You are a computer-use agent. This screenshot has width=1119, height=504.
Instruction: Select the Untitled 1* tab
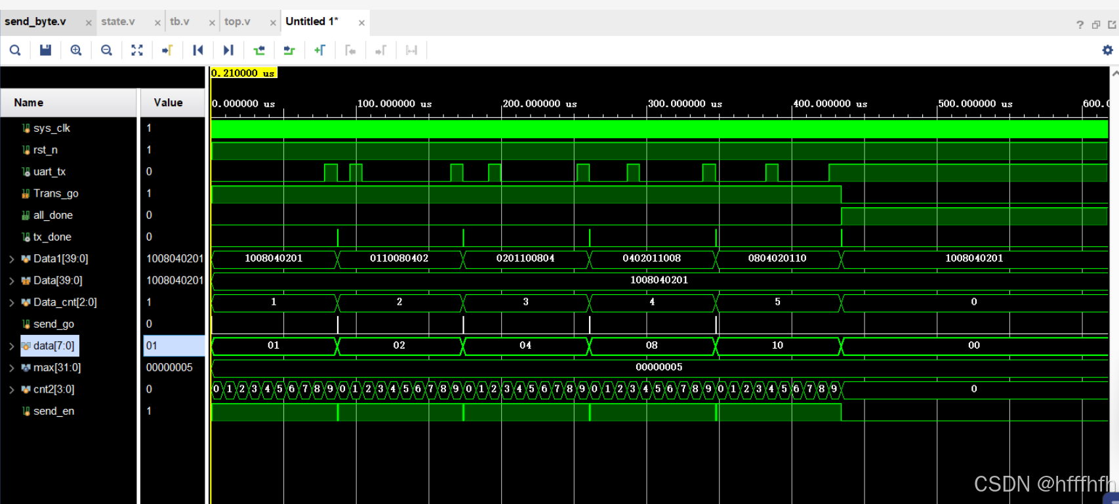[312, 22]
